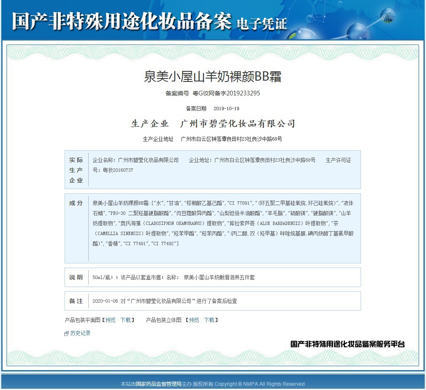Click the 预览 link for 产品包装平面图
Screen dimensions: 426x390
click(x=110, y=320)
